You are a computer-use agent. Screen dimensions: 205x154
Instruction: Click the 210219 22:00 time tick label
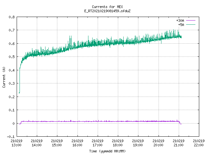pos(199,143)
